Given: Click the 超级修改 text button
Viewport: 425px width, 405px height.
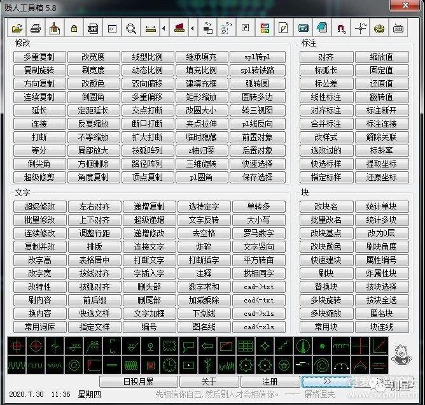Looking at the screenshot, I should pos(40,206).
